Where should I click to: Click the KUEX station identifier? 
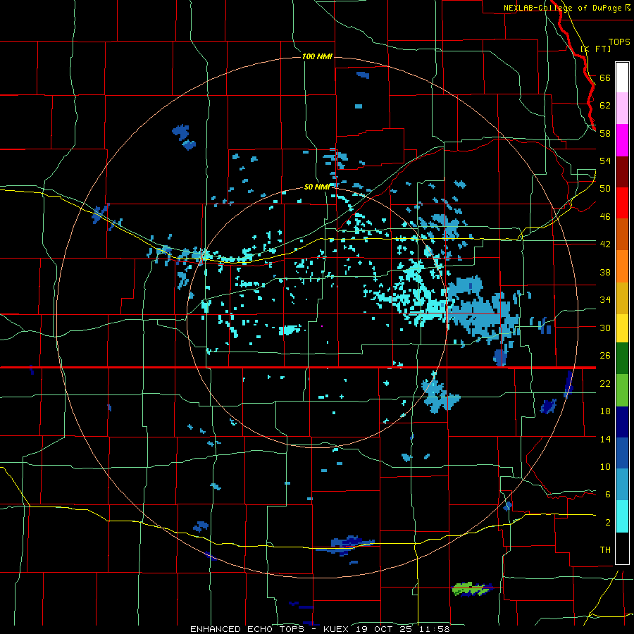tap(335, 629)
